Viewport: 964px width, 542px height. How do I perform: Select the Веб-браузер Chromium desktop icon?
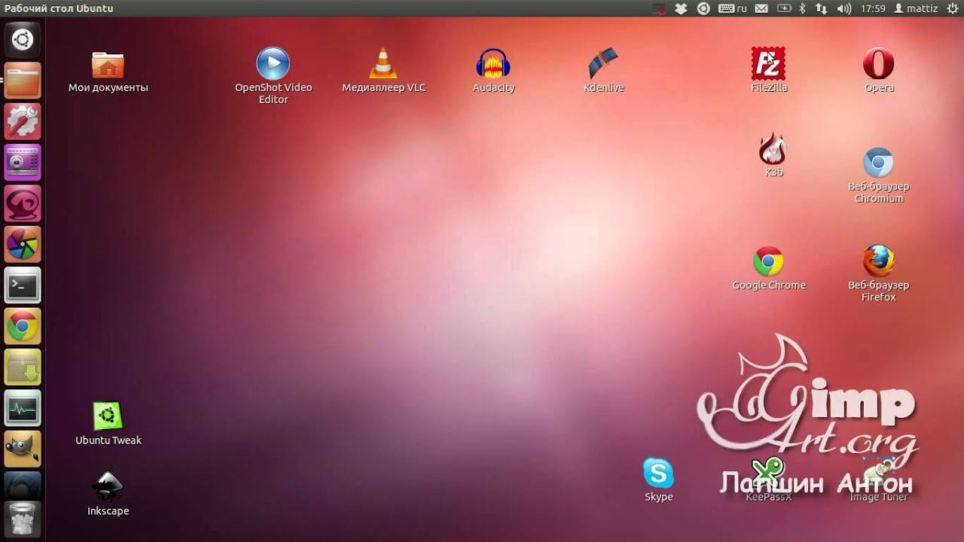click(x=878, y=175)
